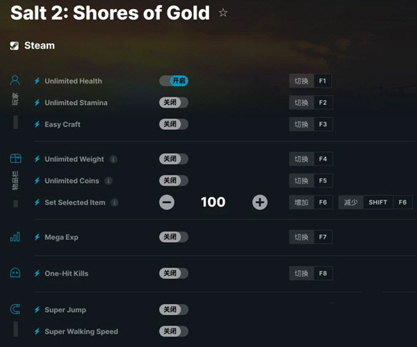Screen dimensions: 417x347
Task: Click the F7 hotkey button for Mega Exp
Action: point(322,237)
